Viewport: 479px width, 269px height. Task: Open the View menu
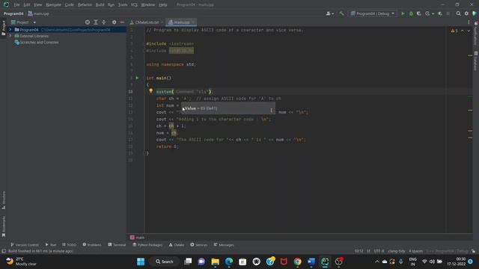[x=37, y=5]
